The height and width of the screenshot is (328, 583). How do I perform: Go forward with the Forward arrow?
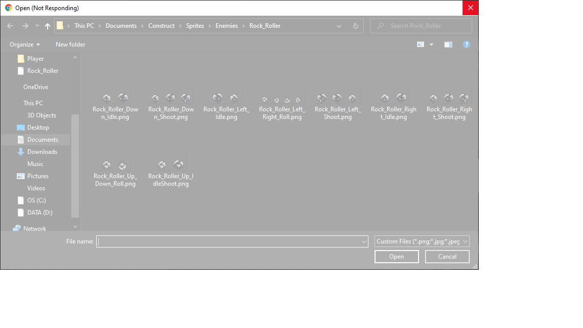point(25,26)
